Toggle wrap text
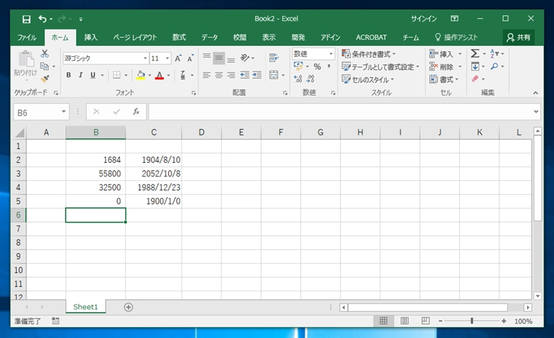This screenshot has height=338, width=554. [x=274, y=58]
